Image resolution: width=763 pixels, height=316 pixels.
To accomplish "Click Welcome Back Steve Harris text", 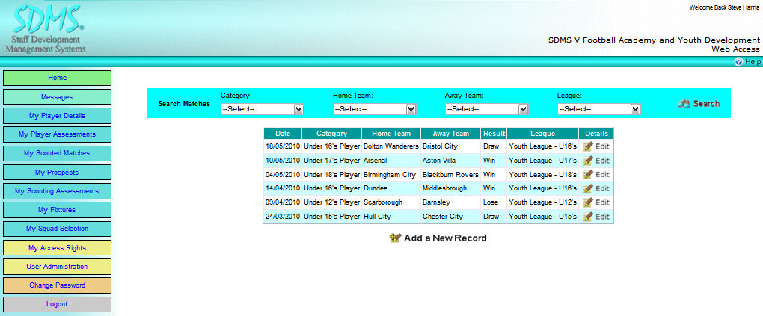I will click(724, 7).
